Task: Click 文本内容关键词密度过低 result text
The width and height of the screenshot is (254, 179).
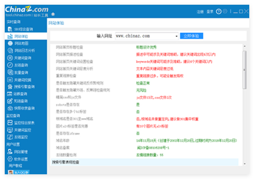Action: pos(155,69)
